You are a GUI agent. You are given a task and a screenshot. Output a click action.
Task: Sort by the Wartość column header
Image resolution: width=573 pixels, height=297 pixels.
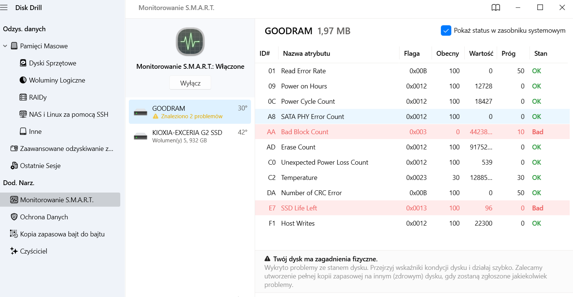pyautogui.click(x=481, y=54)
